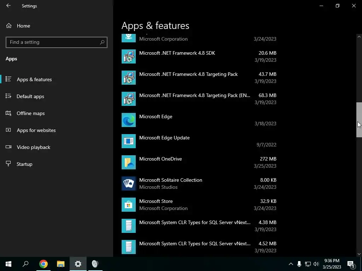This screenshot has height=271, width=362.
Task: Click the Settings gear on the taskbar
Action: click(78, 264)
